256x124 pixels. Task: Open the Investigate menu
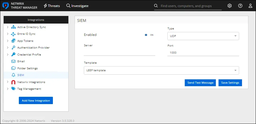(x=77, y=6)
